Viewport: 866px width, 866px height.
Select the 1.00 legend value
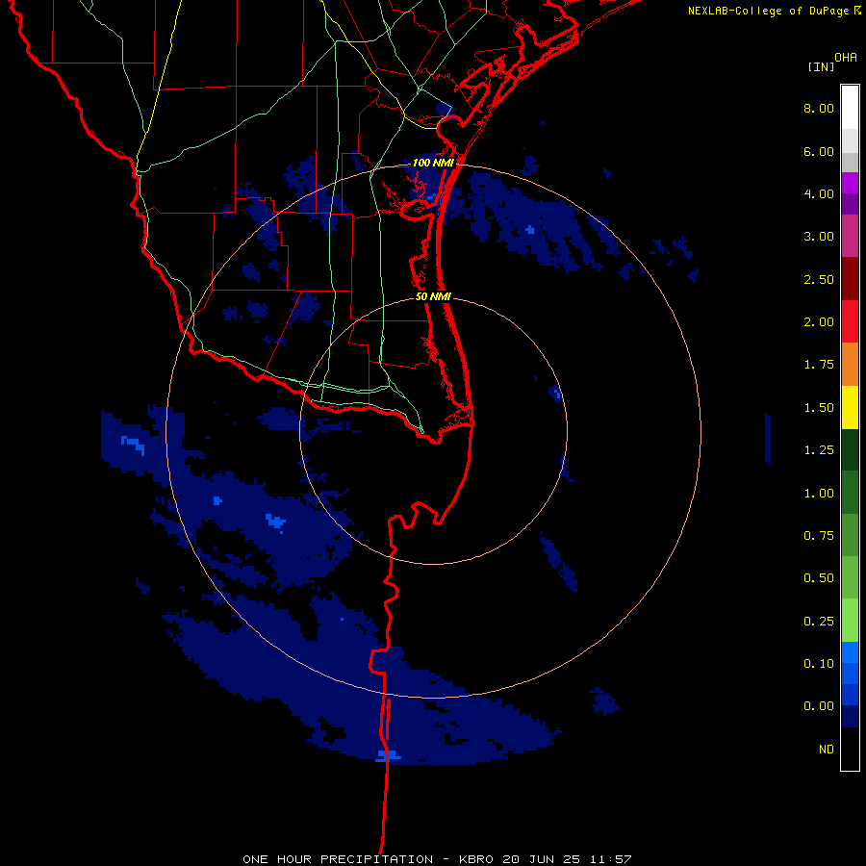click(819, 494)
